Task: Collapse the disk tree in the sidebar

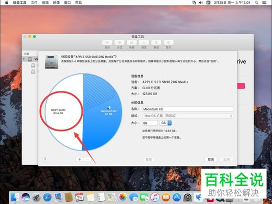Action: (x=24, y=59)
